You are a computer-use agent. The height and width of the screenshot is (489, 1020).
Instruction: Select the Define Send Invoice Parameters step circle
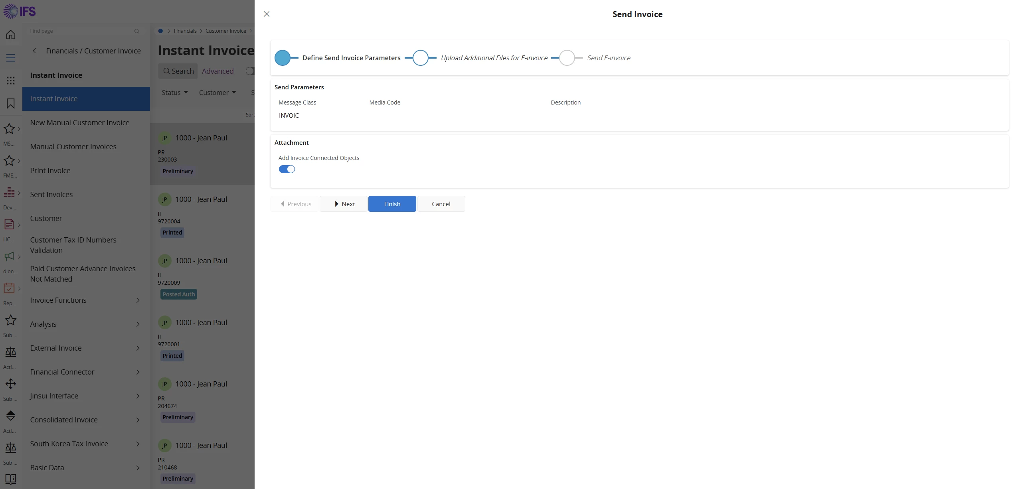pos(283,58)
